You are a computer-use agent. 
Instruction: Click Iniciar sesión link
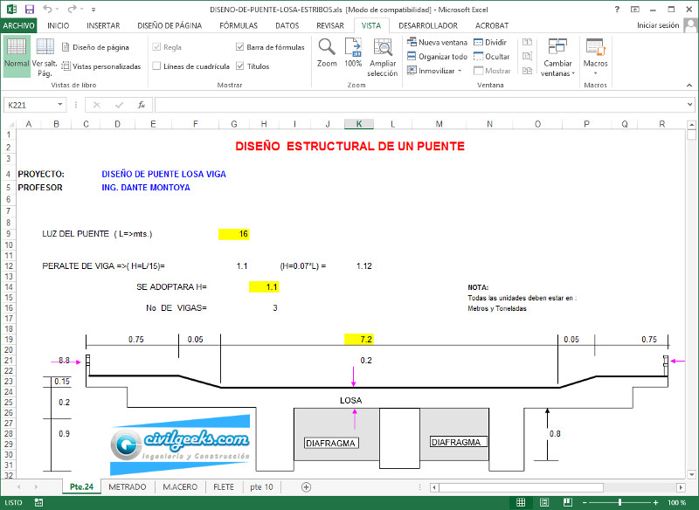point(658,25)
